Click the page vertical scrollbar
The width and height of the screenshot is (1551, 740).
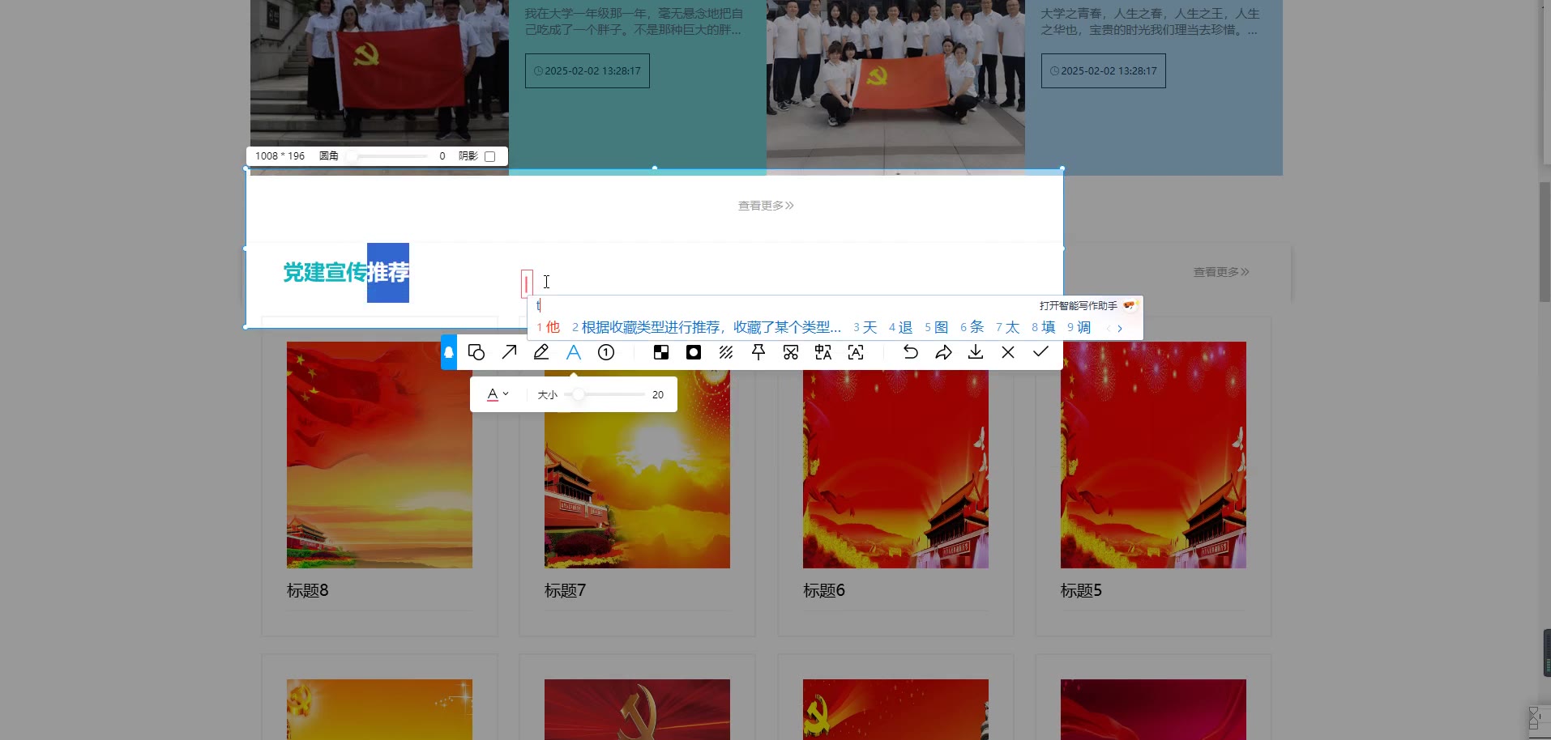point(1545,243)
